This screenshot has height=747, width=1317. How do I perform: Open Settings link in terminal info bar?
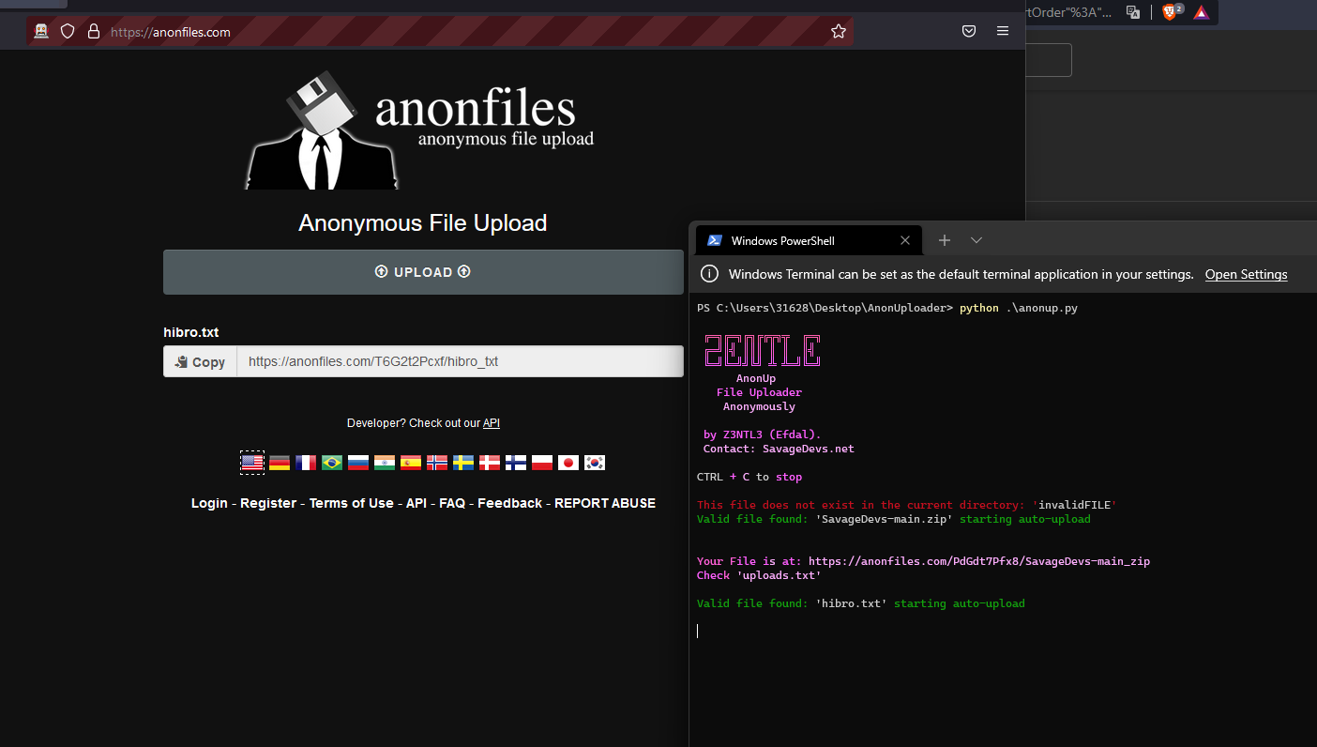(1246, 275)
